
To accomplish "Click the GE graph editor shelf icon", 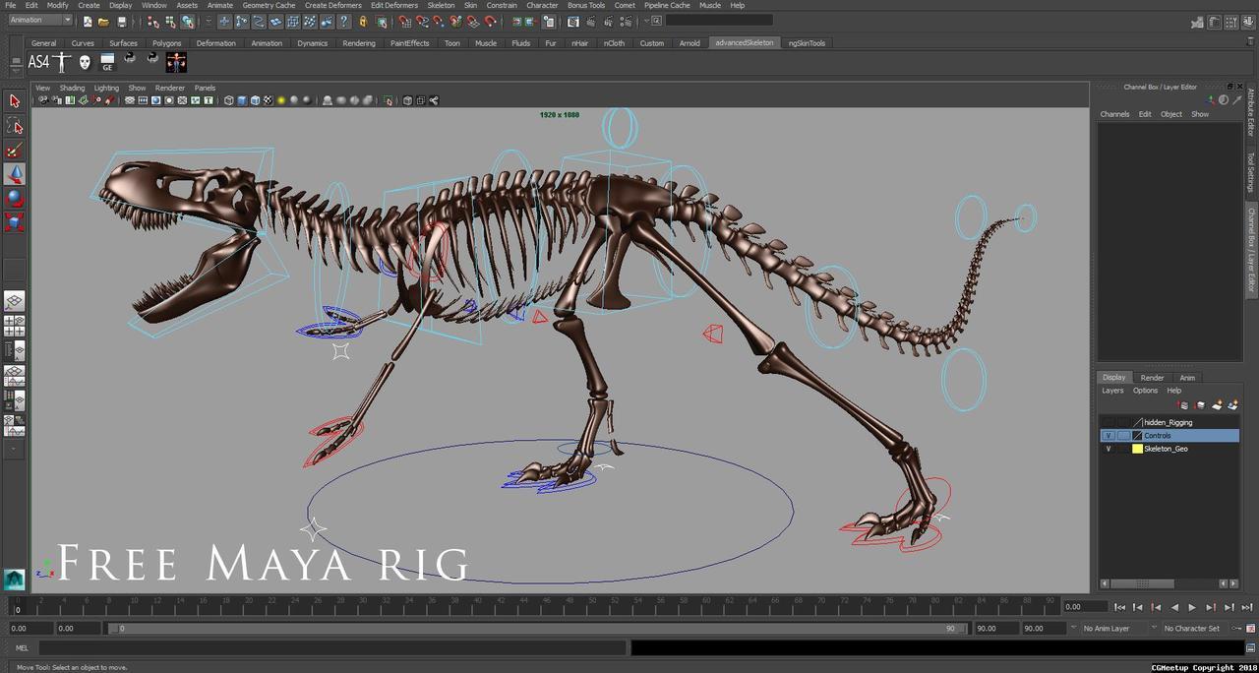I will tap(107, 62).
